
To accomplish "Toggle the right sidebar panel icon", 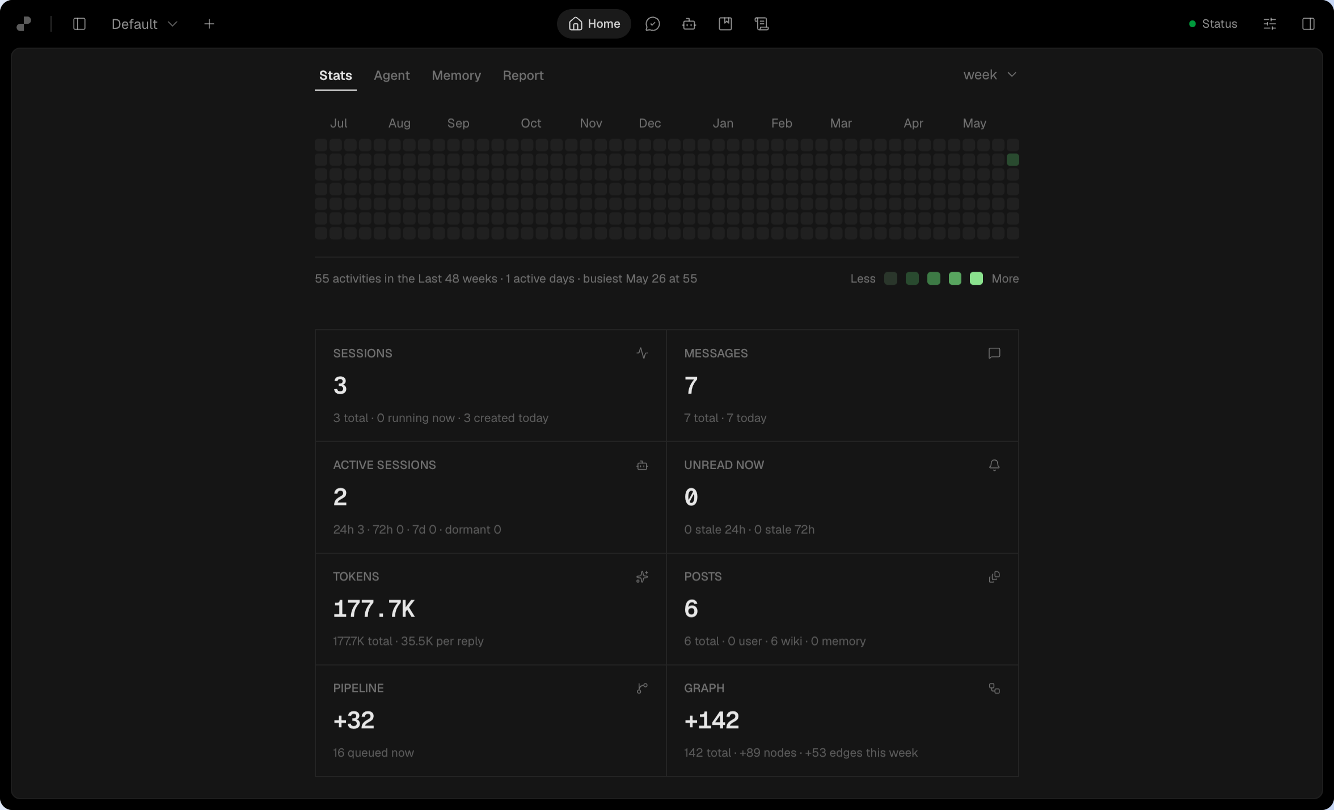I will pos(1308,24).
